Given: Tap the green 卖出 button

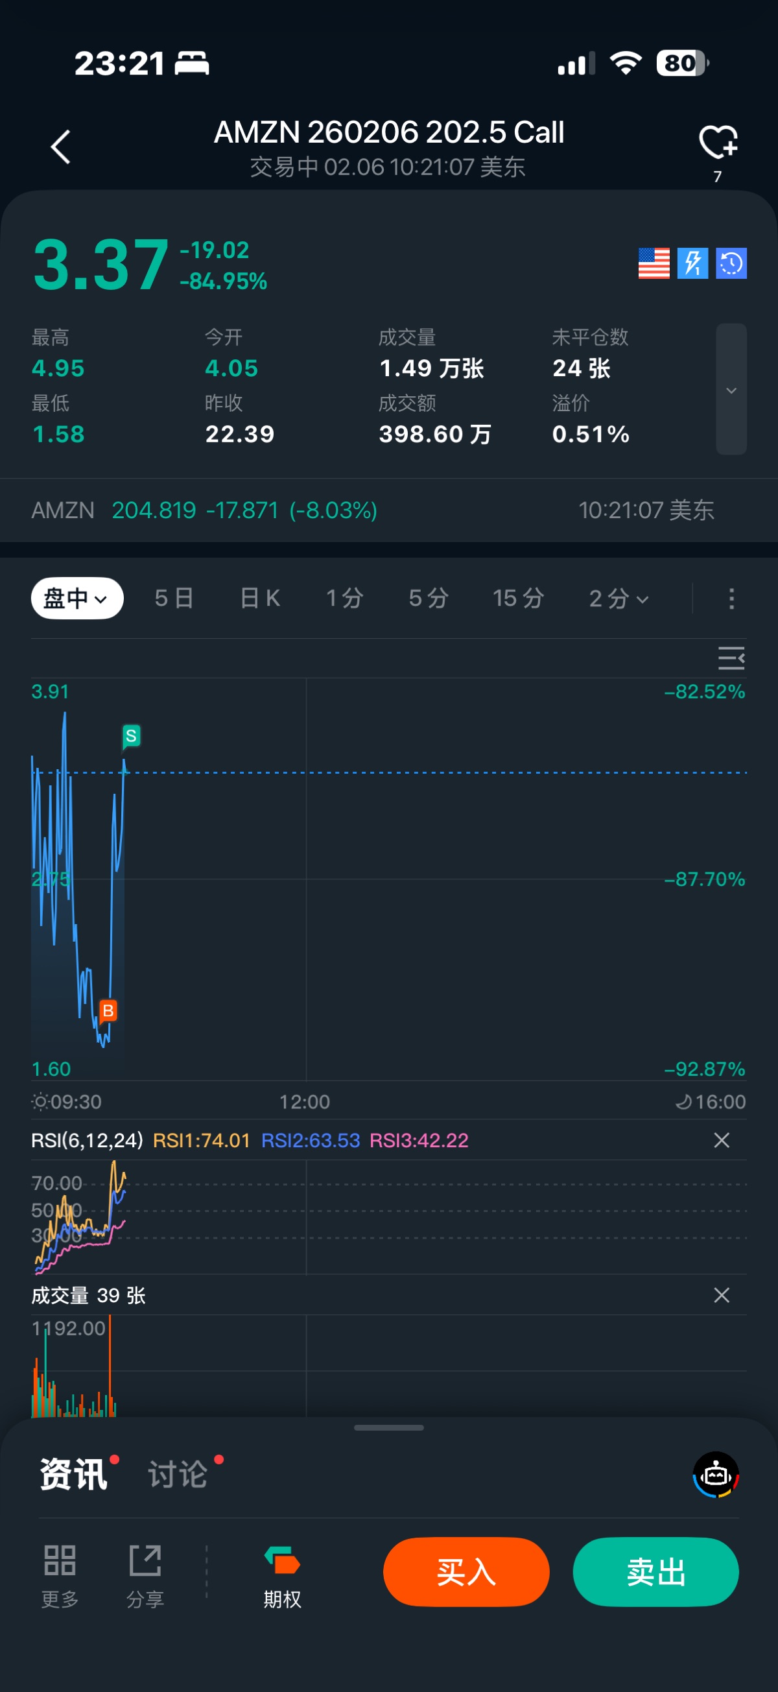Looking at the screenshot, I should [x=655, y=1572].
